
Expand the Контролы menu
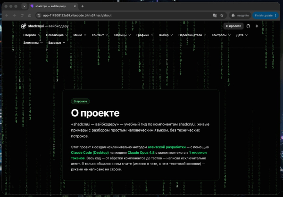pos(221,35)
